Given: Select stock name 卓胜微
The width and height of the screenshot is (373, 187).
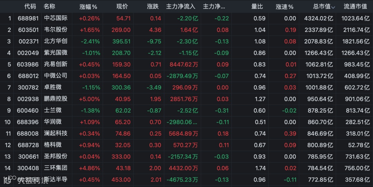Looking at the screenshot, I should (x=53, y=87).
